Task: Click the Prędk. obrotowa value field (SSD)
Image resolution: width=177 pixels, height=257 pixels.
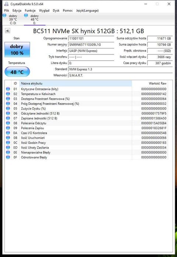Action: point(160,51)
